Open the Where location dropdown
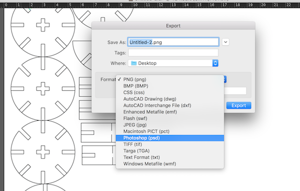 (173, 63)
